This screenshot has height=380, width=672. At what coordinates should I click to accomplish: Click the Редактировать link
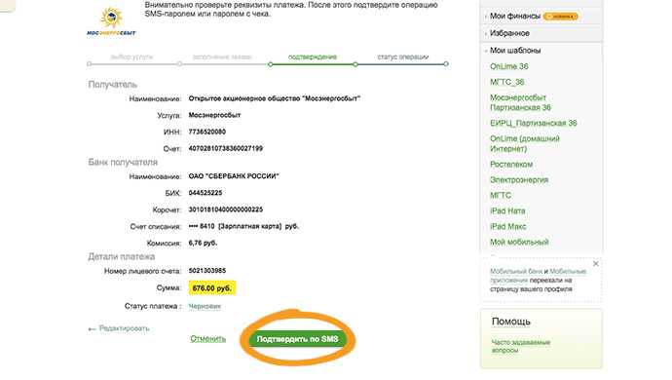125,328
